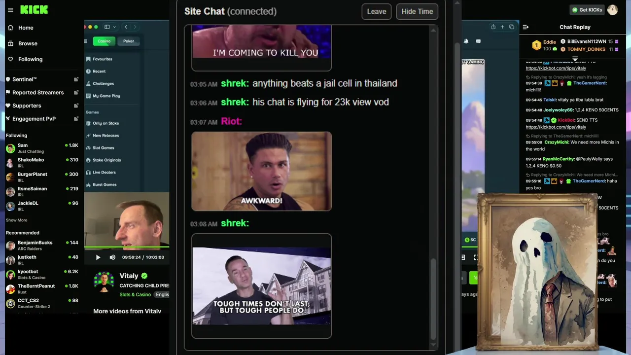Open Slots & Casino category link
Image resolution: width=631 pixels, height=355 pixels.
pos(135,294)
